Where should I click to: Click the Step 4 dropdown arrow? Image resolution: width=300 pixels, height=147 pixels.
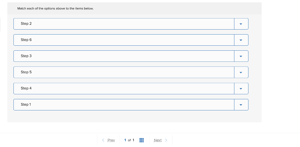point(241,88)
